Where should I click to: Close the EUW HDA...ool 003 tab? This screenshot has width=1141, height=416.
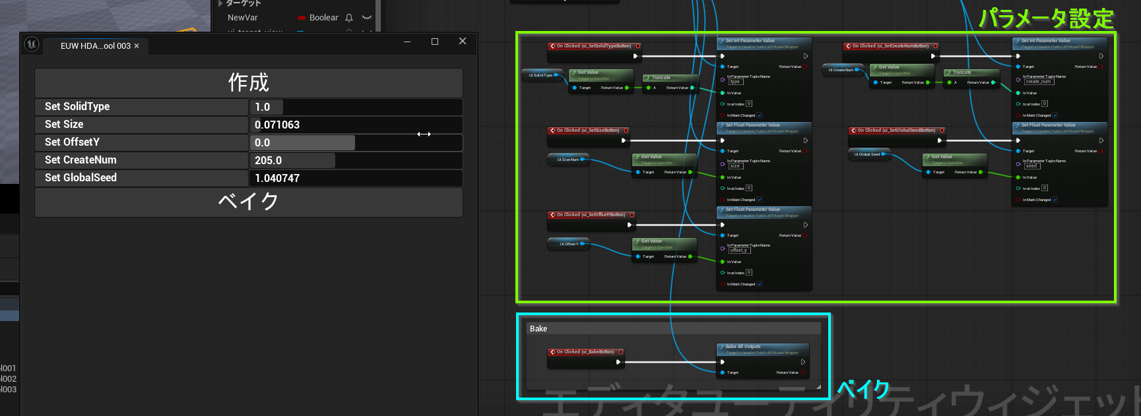click(x=137, y=46)
